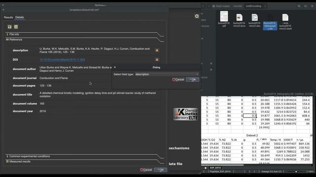Select the EXP_DATA sheet tab
316x177 pixels.
(215, 168)
